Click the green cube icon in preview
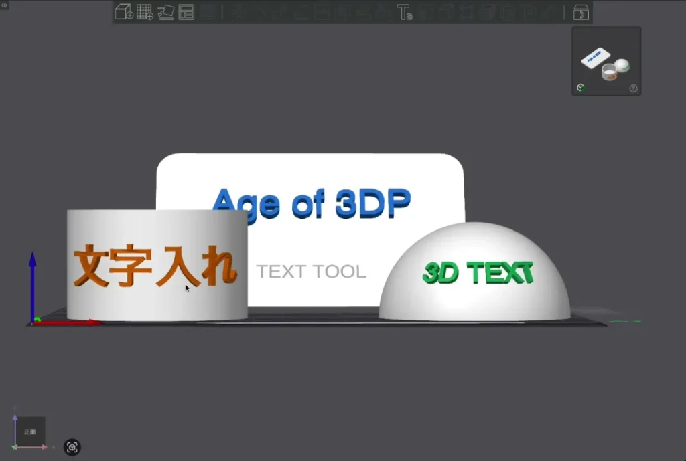 581,88
